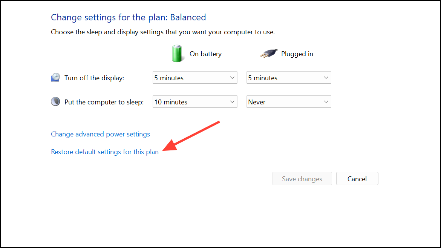Open Change advanced power settings link
Image resolution: width=441 pixels, height=248 pixels.
point(100,134)
